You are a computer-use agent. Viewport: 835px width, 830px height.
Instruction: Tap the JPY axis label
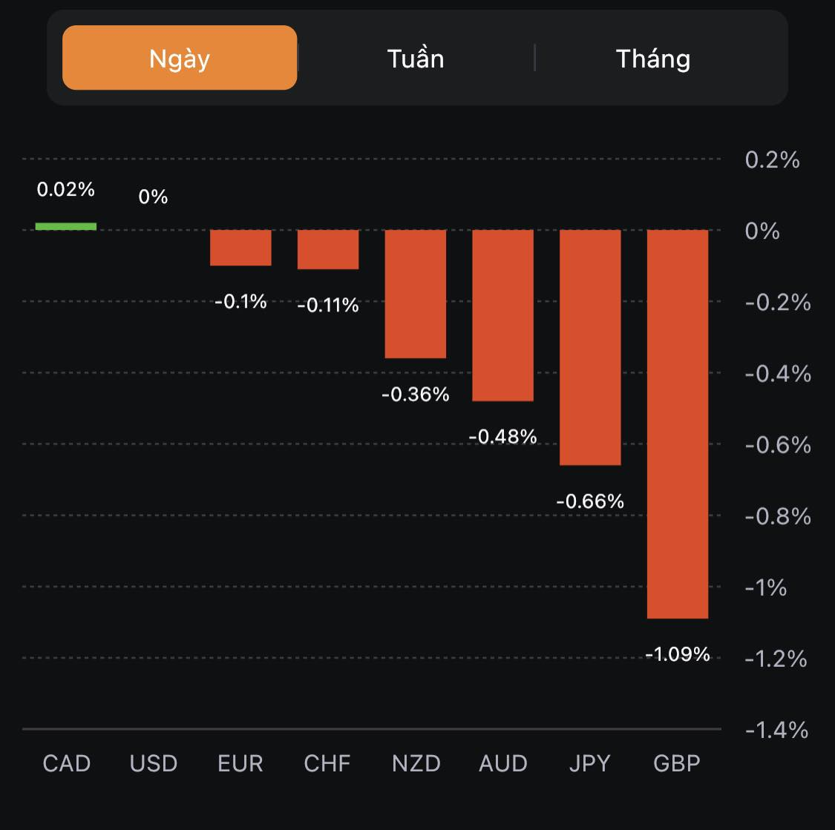(x=590, y=763)
